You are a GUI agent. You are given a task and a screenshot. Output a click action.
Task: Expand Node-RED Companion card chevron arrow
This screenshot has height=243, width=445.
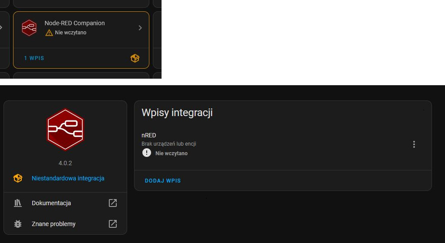[x=140, y=28]
